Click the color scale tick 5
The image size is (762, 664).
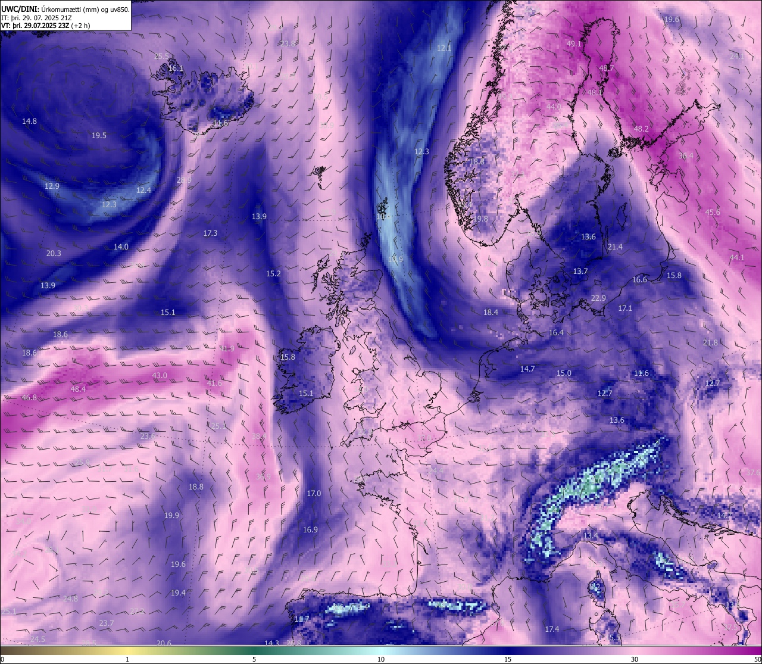(254, 659)
